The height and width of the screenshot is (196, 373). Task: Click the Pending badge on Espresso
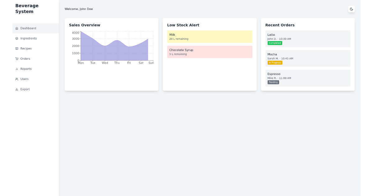tap(273, 82)
